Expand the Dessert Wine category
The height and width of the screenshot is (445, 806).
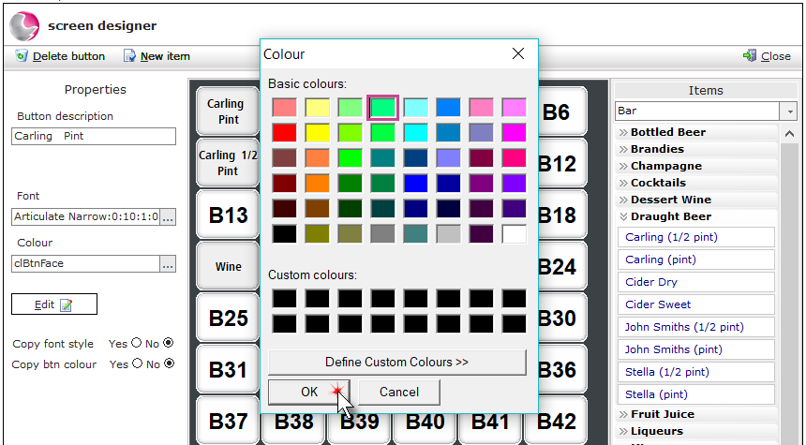point(696,200)
